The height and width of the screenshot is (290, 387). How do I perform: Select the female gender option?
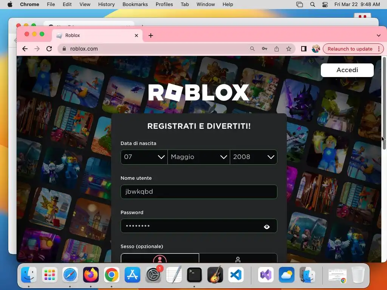tap(160, 258)
